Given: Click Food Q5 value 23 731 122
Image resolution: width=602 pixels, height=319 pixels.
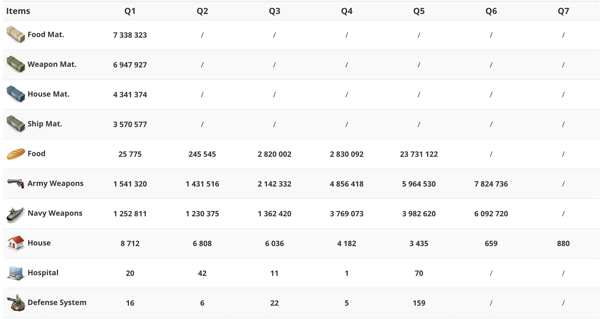Looking at the screenshot, I should 419,154.
